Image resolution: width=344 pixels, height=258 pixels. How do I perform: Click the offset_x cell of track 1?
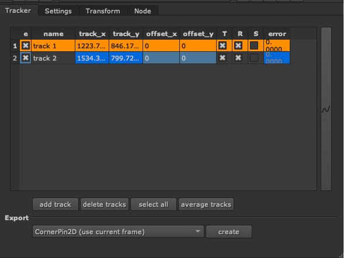(161, 46)
